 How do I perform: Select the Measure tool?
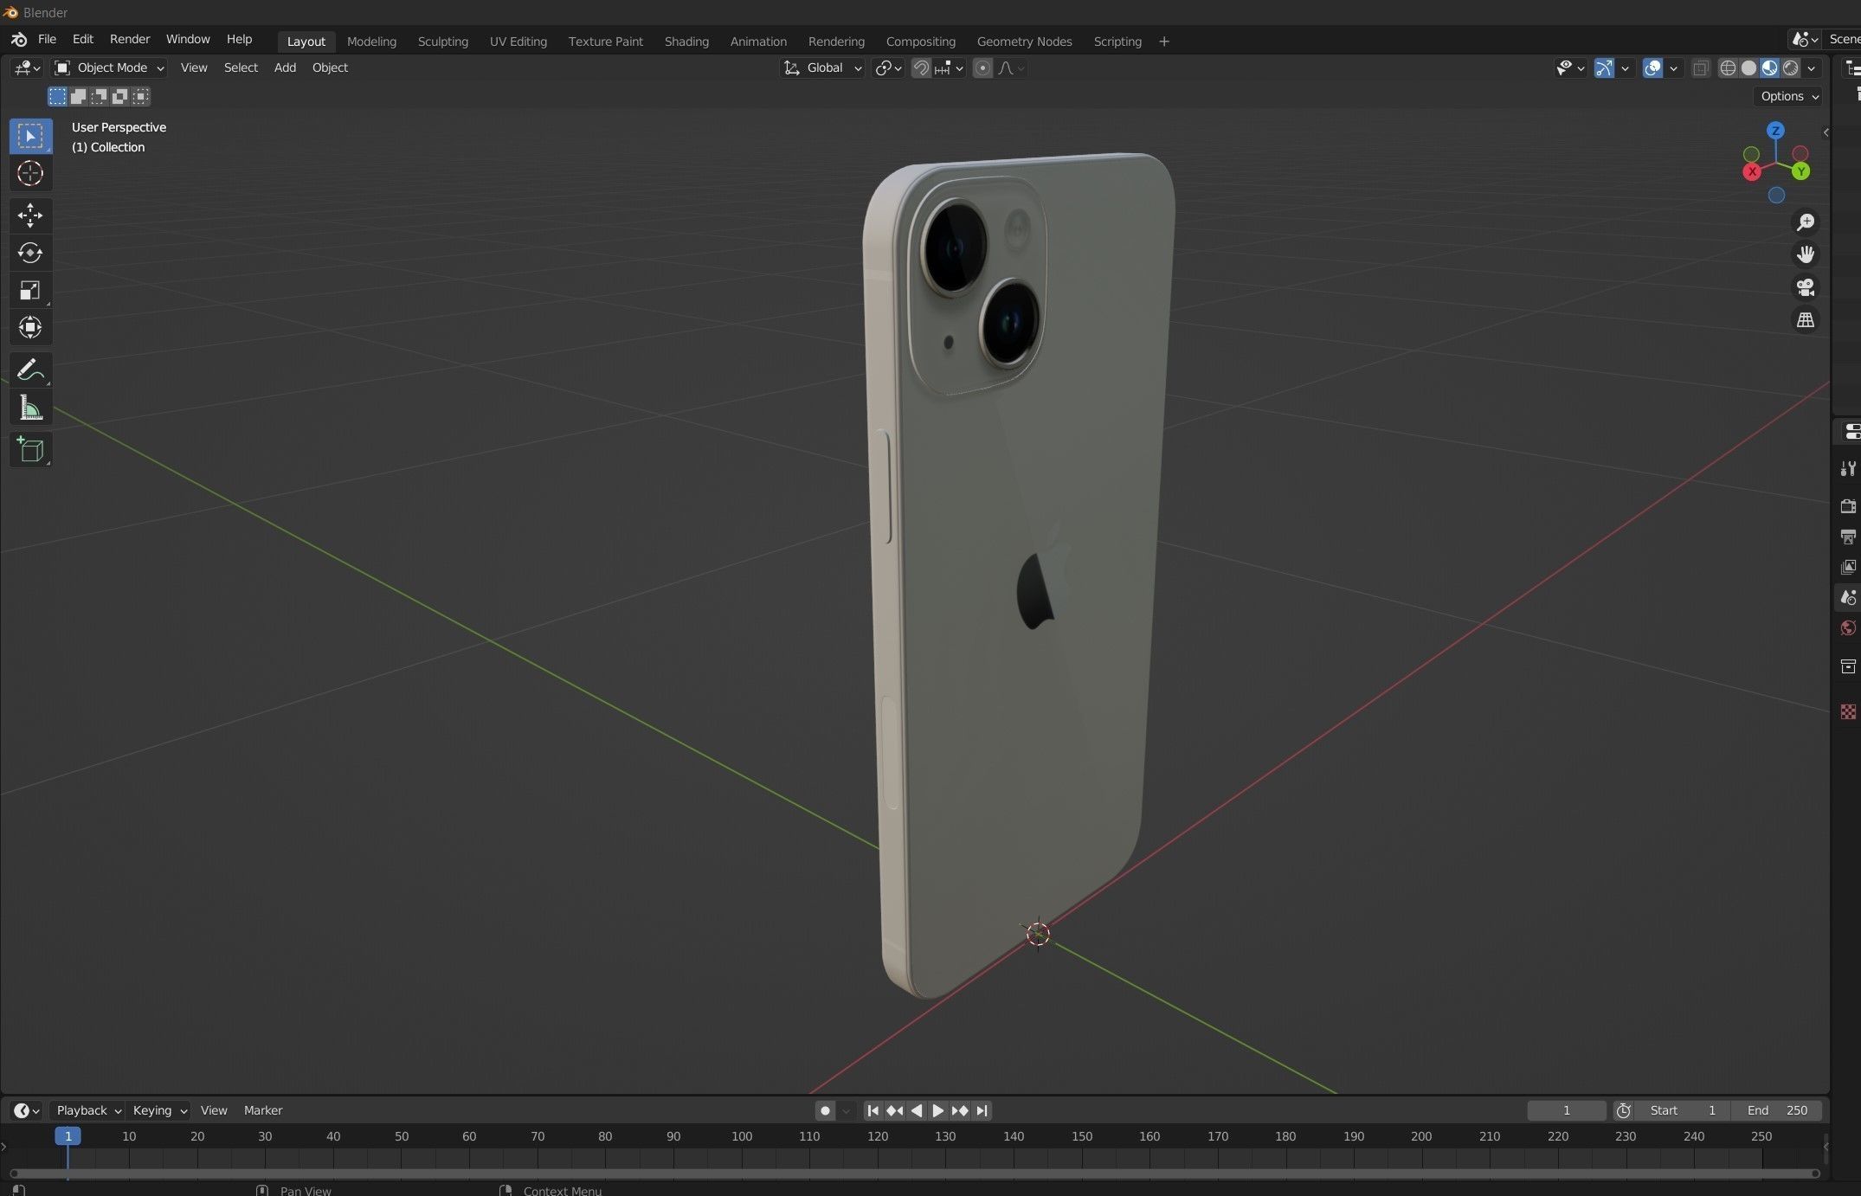30,408
